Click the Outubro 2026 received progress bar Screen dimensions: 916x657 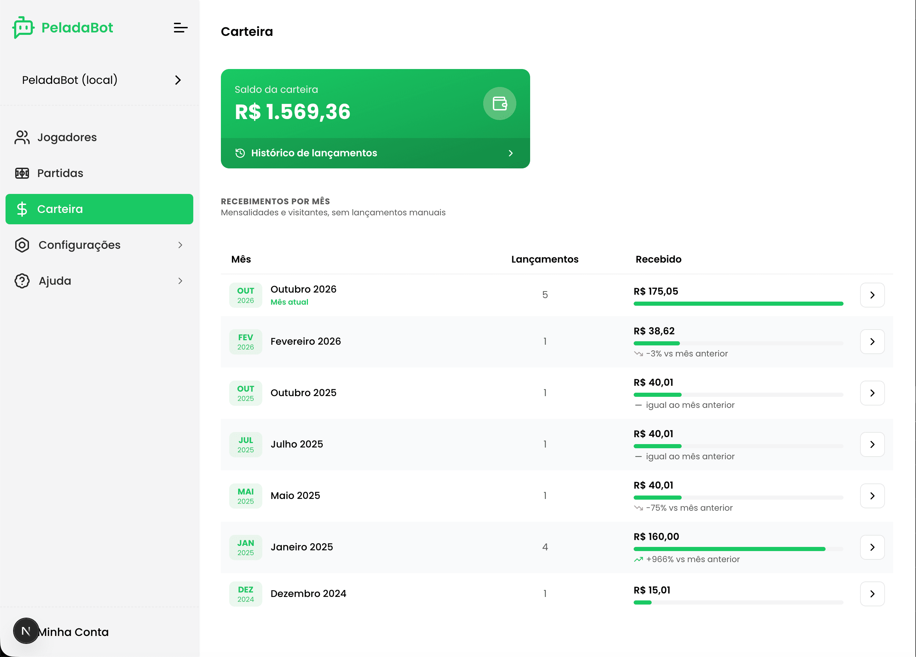coord(738,304)
